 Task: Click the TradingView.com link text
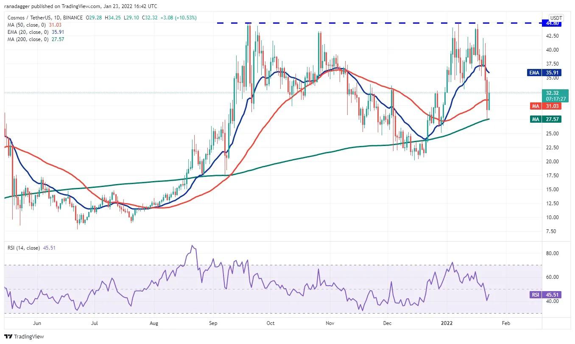(81, 6)
